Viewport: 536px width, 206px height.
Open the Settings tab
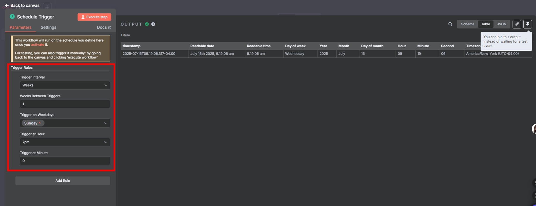(x=48, y=27)
